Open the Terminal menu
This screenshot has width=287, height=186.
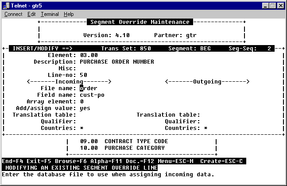pos(50,14)
